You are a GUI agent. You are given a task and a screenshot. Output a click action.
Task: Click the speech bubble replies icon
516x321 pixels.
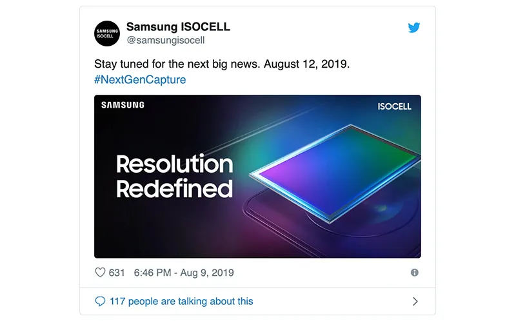pyautogui.click(x=100, y=301)
